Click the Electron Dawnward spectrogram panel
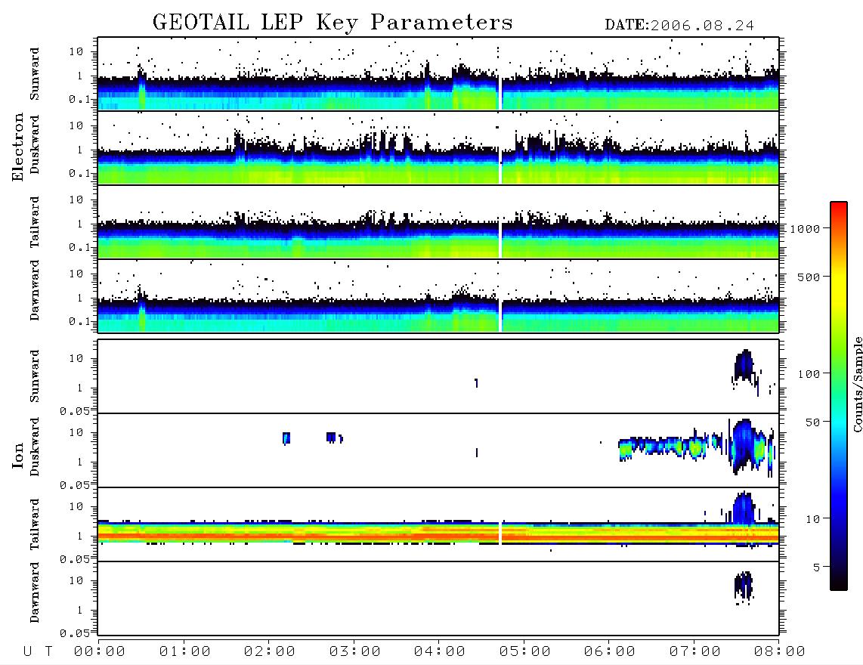Viewport: 863px width, 665px height. 438,296
